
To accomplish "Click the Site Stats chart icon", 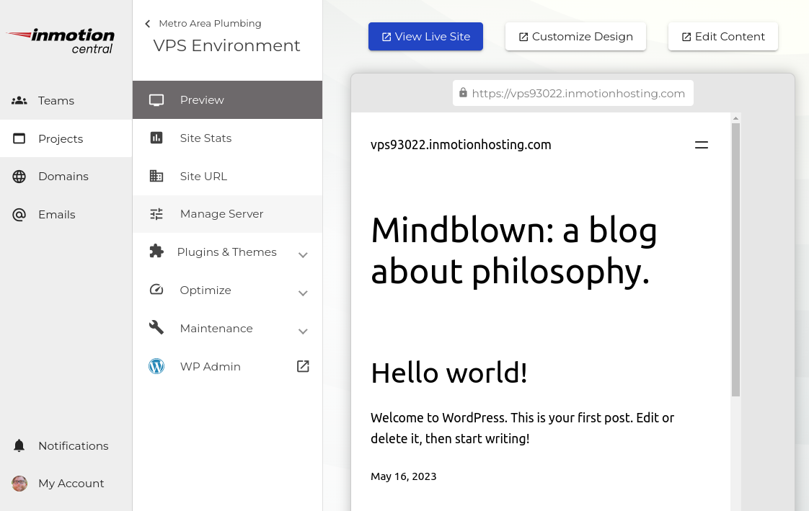I will [156, 138].
